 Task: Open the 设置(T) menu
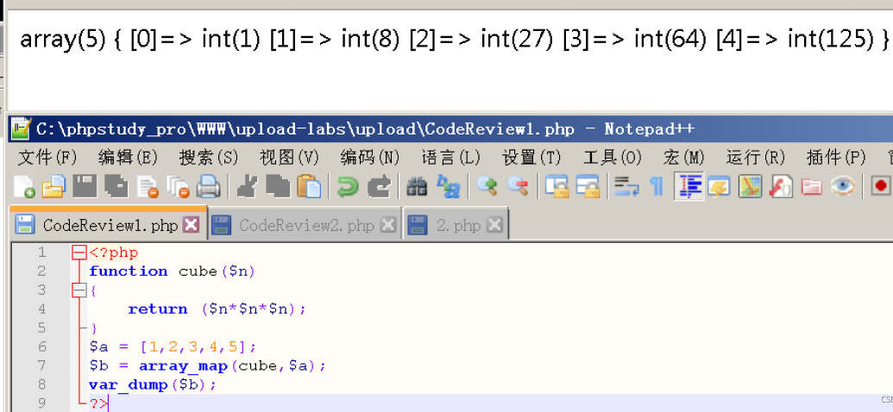(532, 157)
